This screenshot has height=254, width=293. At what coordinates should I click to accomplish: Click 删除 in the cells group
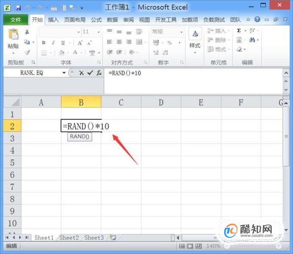tap(218, 40)
